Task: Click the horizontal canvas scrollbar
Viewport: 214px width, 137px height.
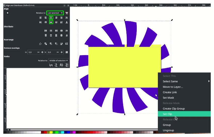Action: 84,130
